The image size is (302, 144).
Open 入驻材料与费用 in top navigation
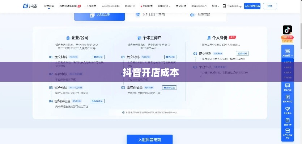click(111, 6)
